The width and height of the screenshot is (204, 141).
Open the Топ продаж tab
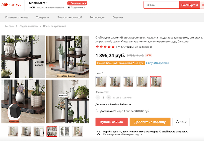coord(97,17)
